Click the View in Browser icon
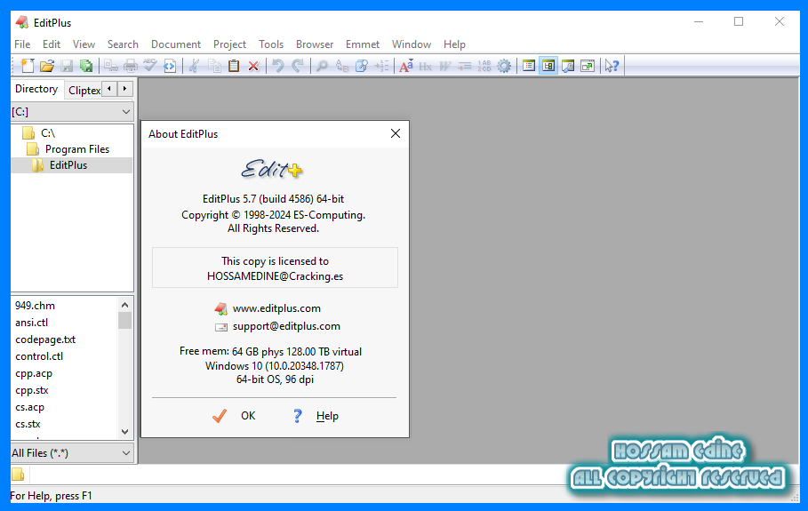Screen dimensions: 808x511 pyautogui.click(x=170, y=66)
